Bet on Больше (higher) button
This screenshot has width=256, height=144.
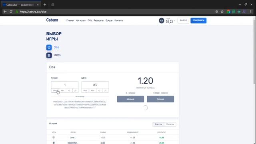pos(160,99)
